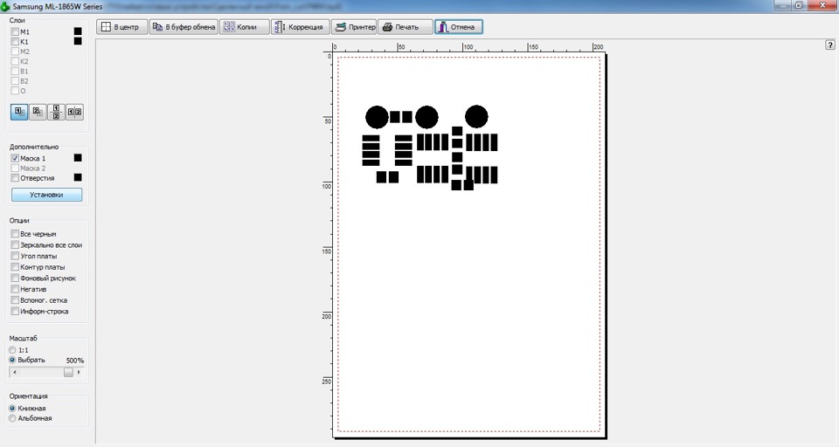Open the 'Принтер' printer setup

(354, 27)
